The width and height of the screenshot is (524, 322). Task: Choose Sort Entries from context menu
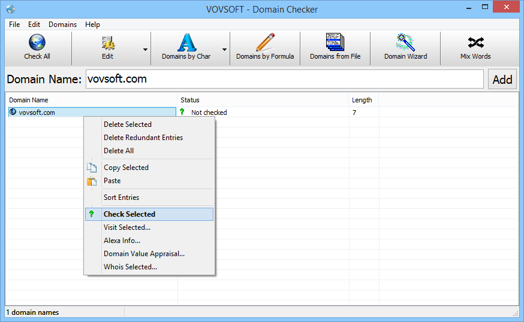149,198
